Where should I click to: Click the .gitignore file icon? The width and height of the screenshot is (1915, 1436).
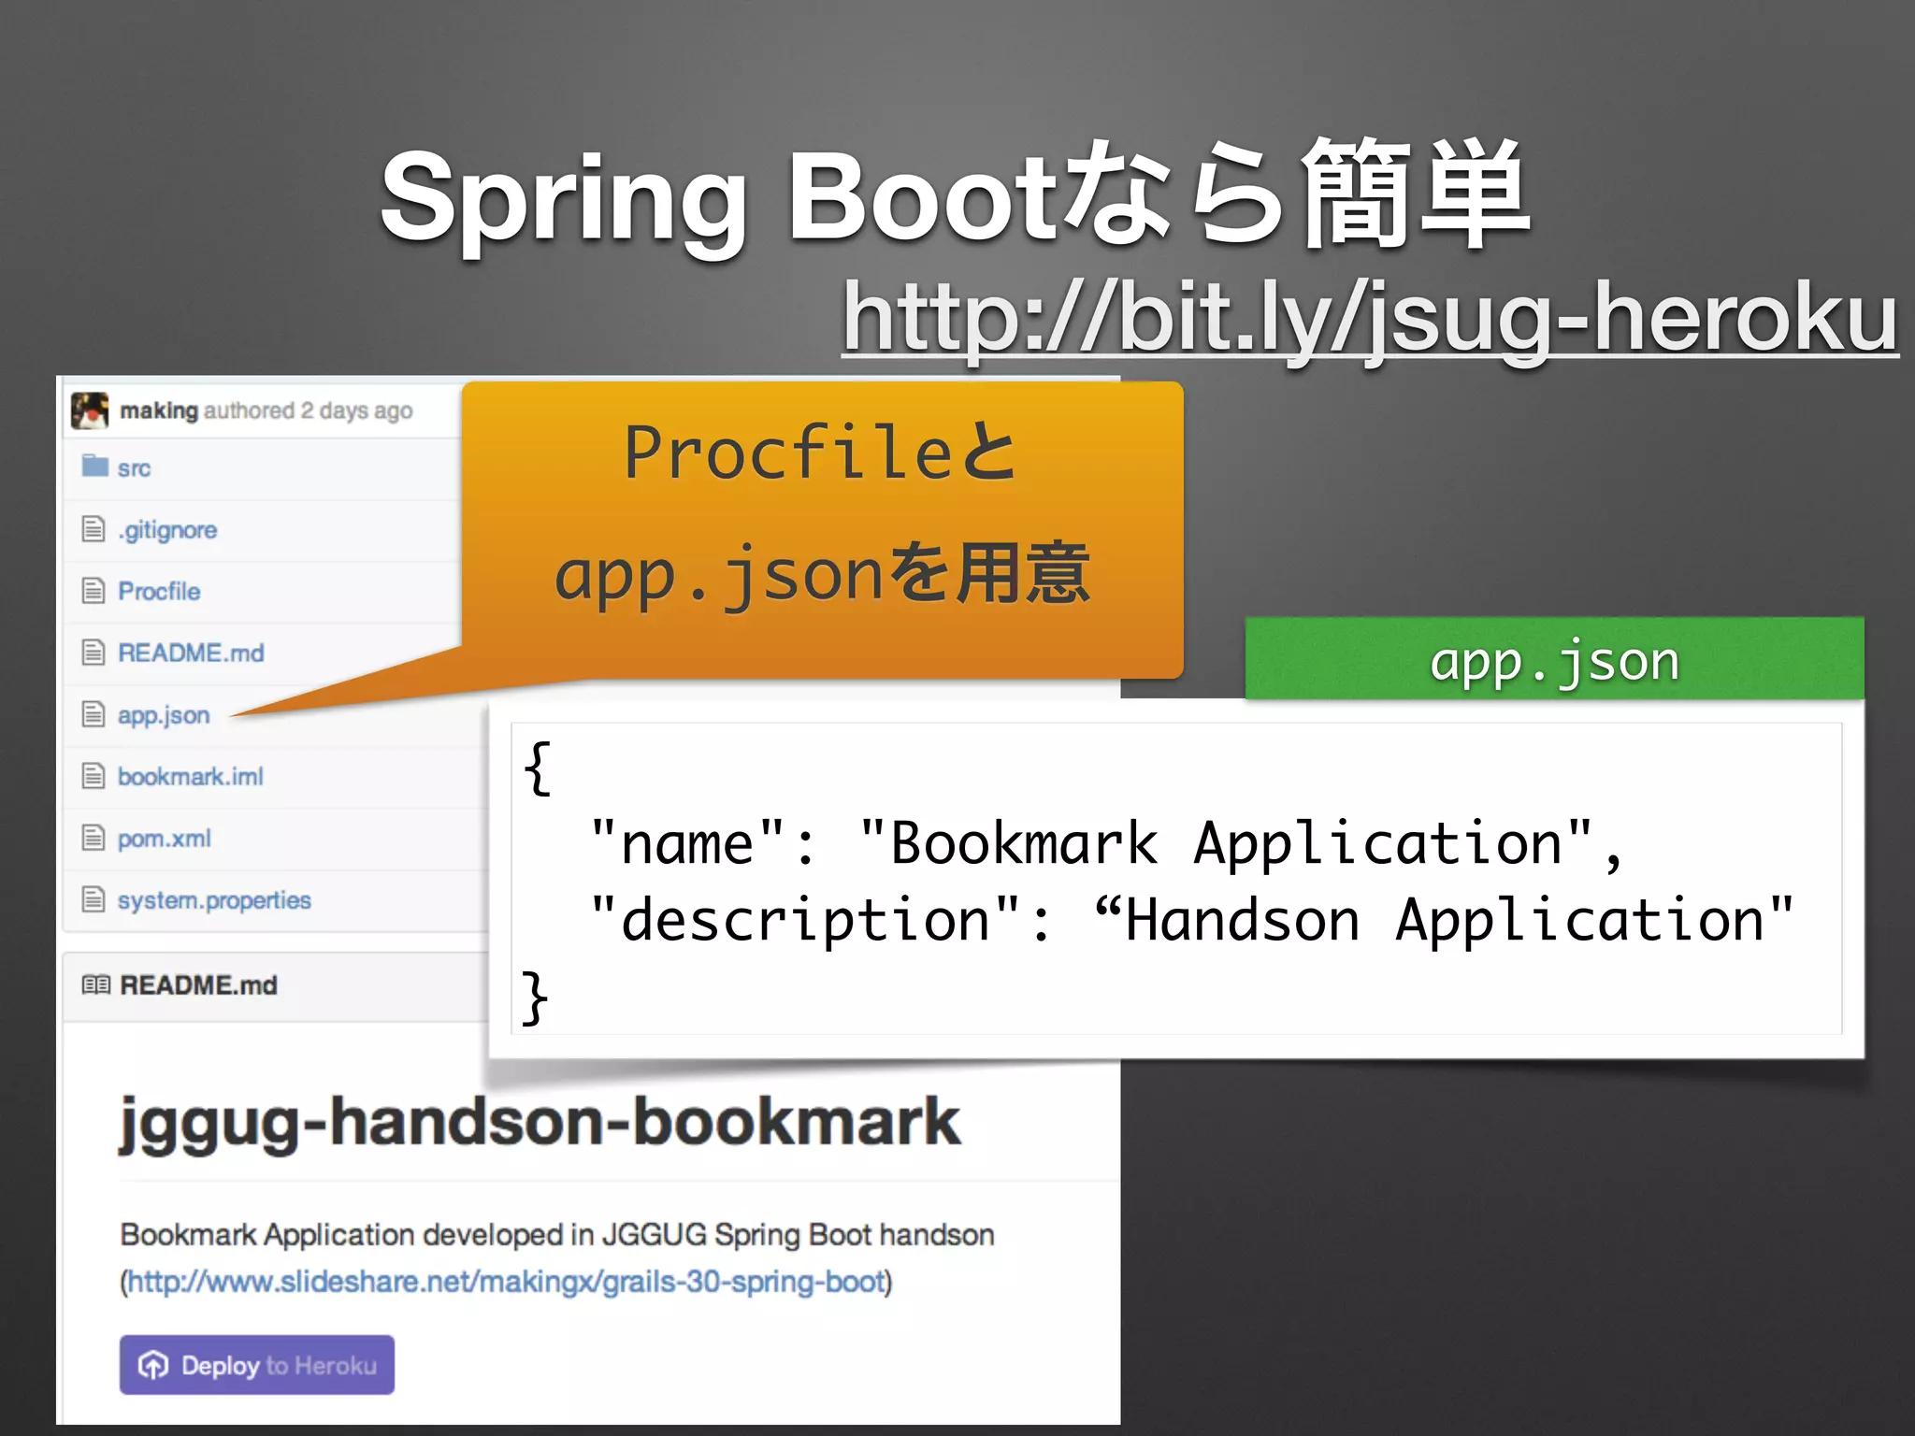click(x=94, y=529)
